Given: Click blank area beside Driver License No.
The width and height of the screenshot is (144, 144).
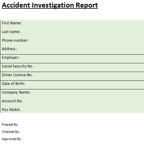Looking at the screenshot, I should pyautogui.click(x=88, y=76).
